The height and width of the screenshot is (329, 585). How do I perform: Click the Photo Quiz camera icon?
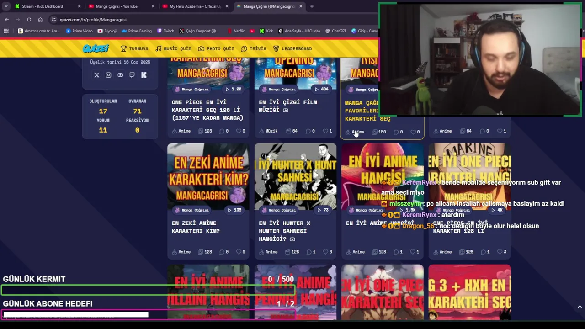click(201, 48)
